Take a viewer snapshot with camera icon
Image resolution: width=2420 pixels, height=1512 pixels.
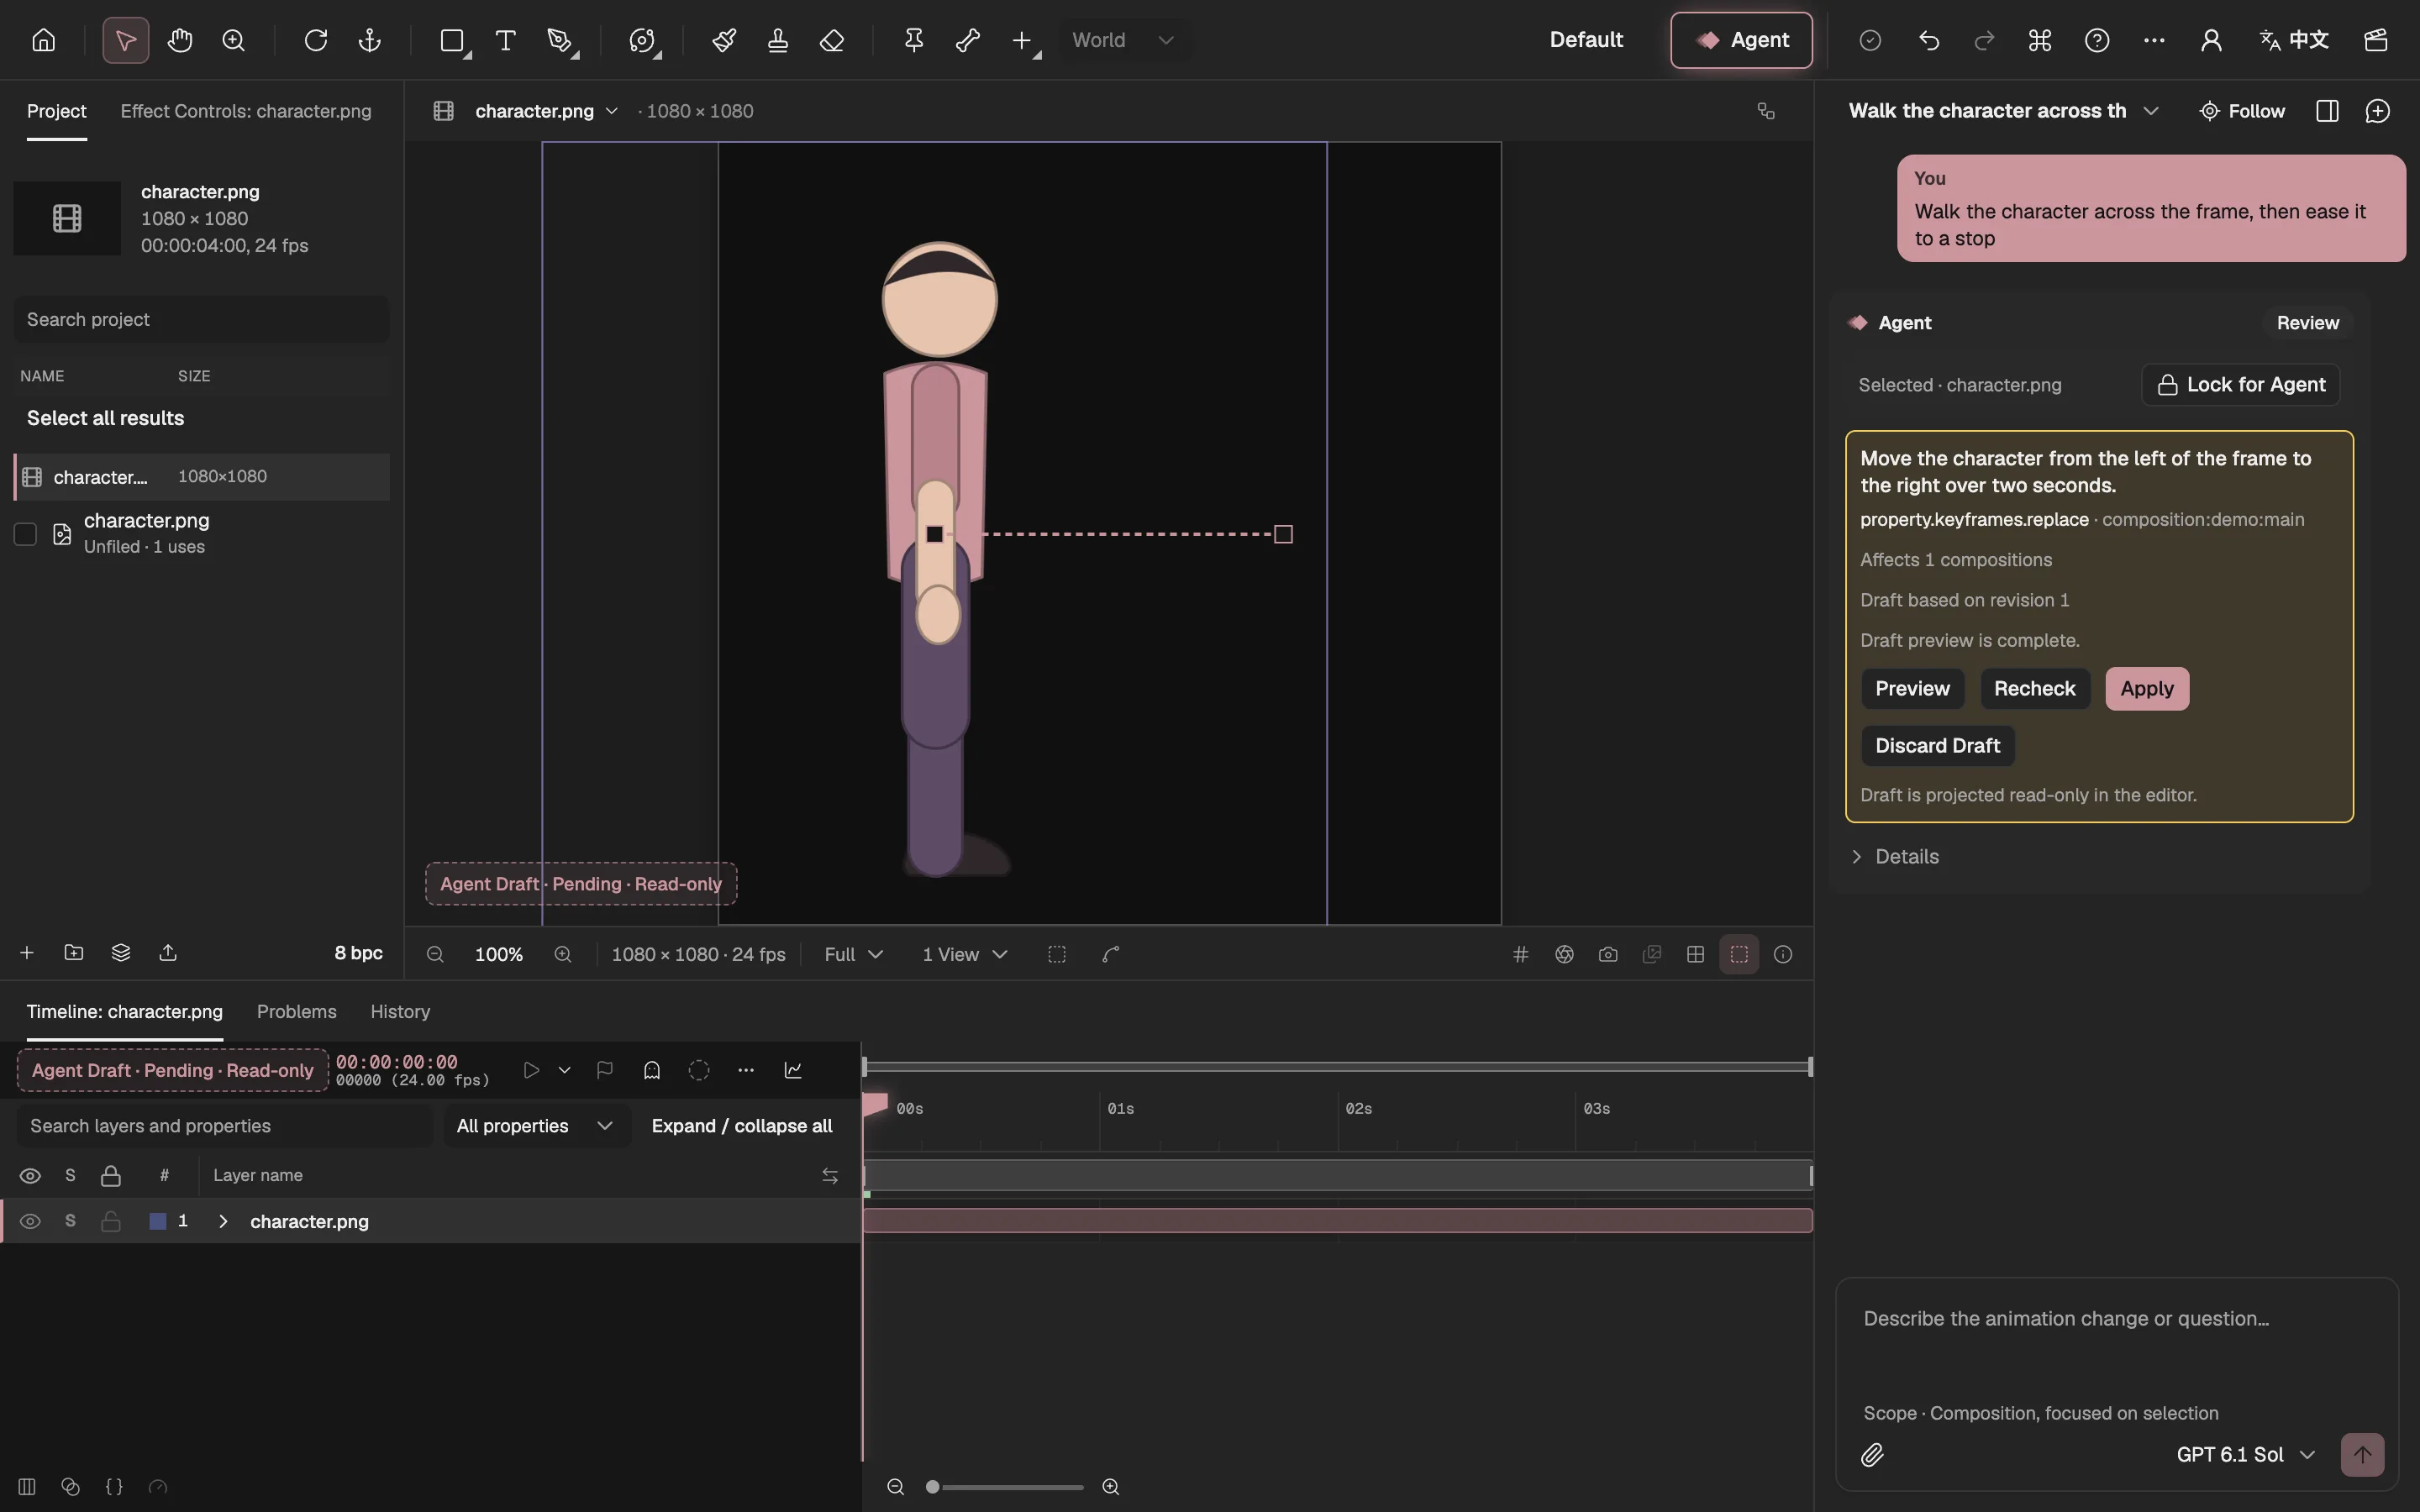1608,954
